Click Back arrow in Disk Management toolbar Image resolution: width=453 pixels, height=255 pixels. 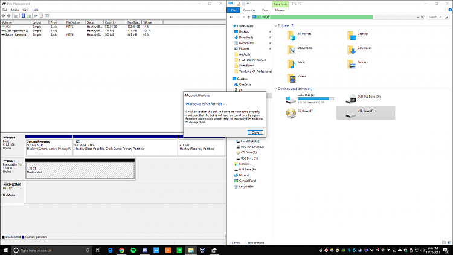pos(4,16)
